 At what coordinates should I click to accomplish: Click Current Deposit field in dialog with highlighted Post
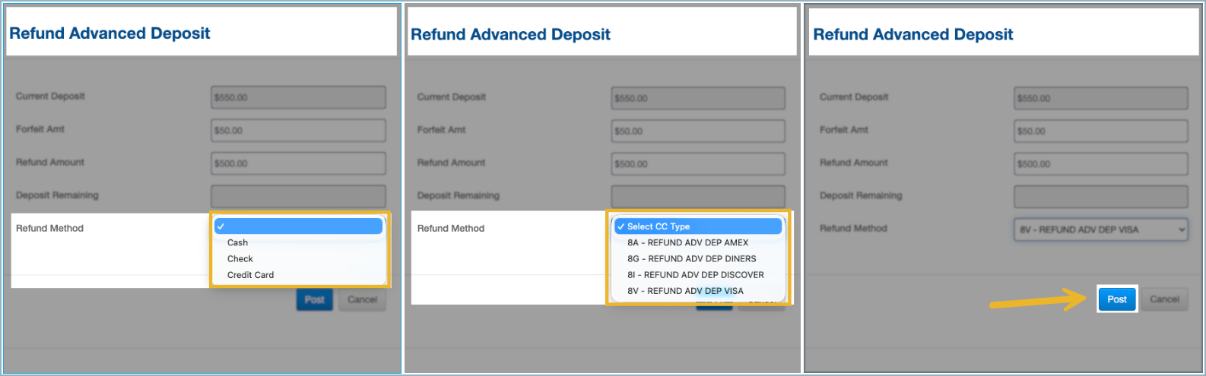(1100, 98)
